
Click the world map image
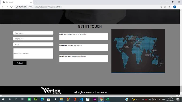tap(138, 51)
